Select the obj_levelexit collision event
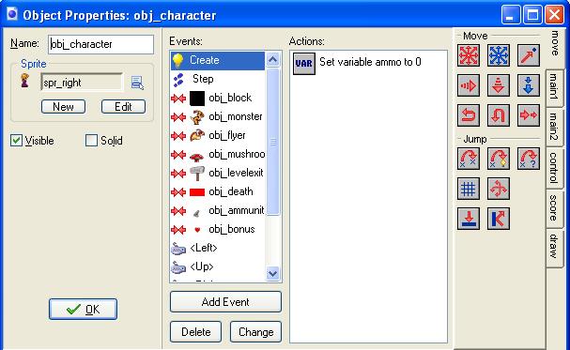The height and width of the screenshot is (350, 570). (x=218, y=174)
